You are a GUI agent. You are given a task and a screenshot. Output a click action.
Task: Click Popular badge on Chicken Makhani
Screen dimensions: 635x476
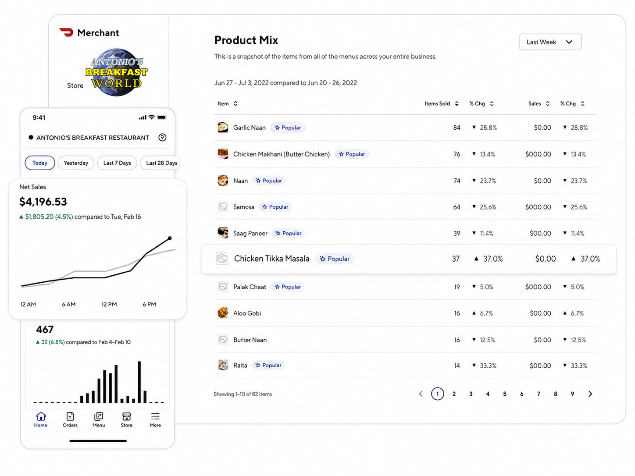[352, 154]
